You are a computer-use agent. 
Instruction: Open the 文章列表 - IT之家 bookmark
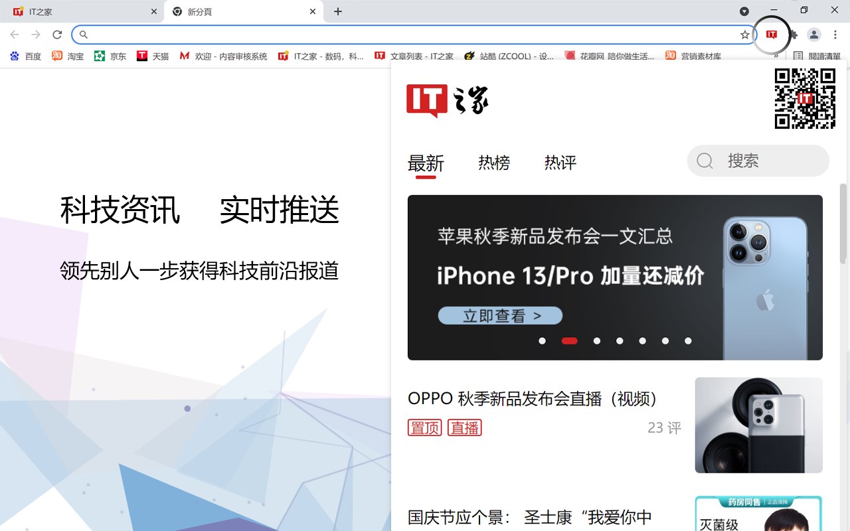coord(414,56)
